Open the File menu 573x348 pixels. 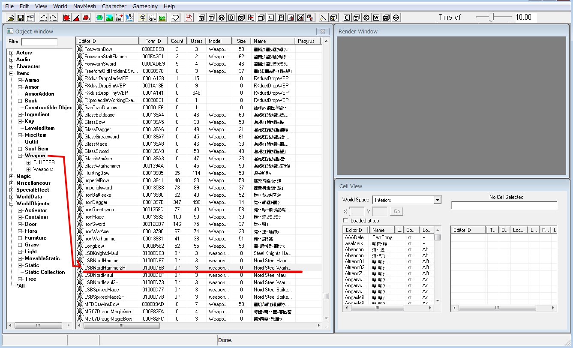coord(9,6)
